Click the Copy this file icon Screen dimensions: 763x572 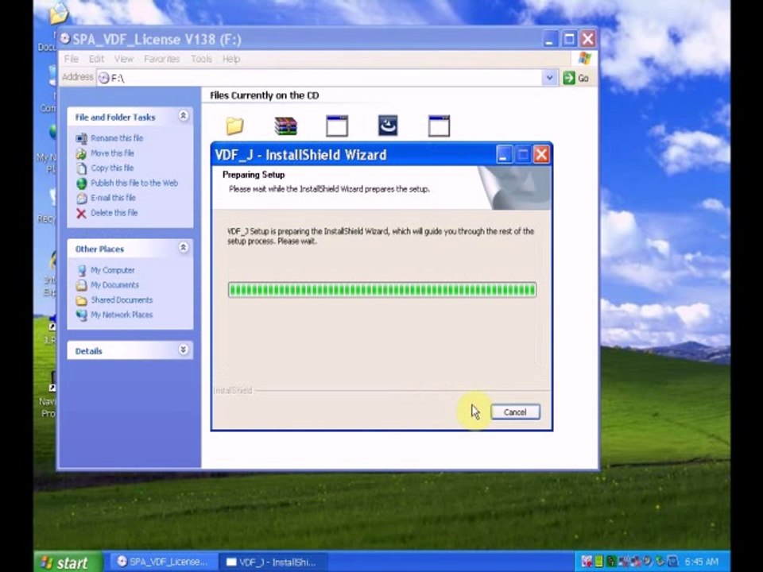81,168
